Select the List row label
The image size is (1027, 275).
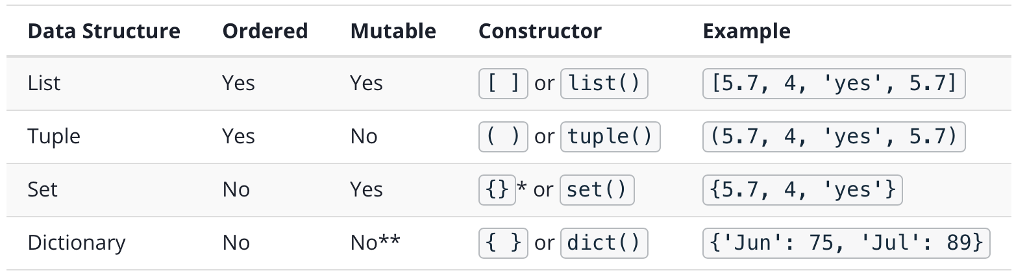pyautogui.click(x=44, y=83)
